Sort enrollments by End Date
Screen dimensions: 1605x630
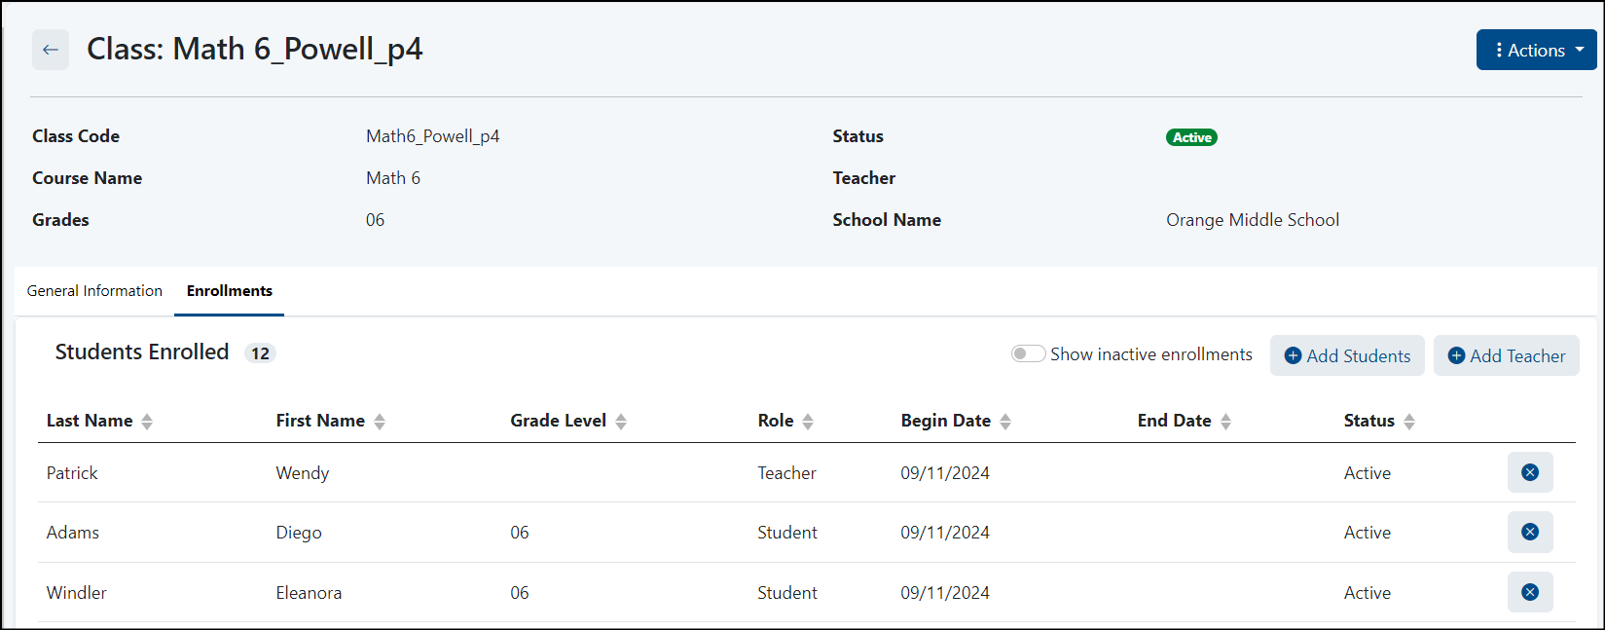1225,422
